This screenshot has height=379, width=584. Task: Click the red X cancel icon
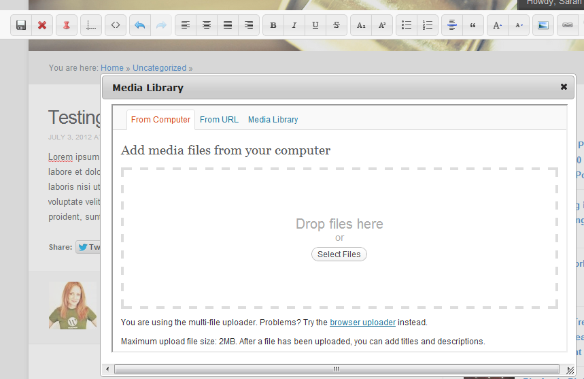click(x=42, y=25)
